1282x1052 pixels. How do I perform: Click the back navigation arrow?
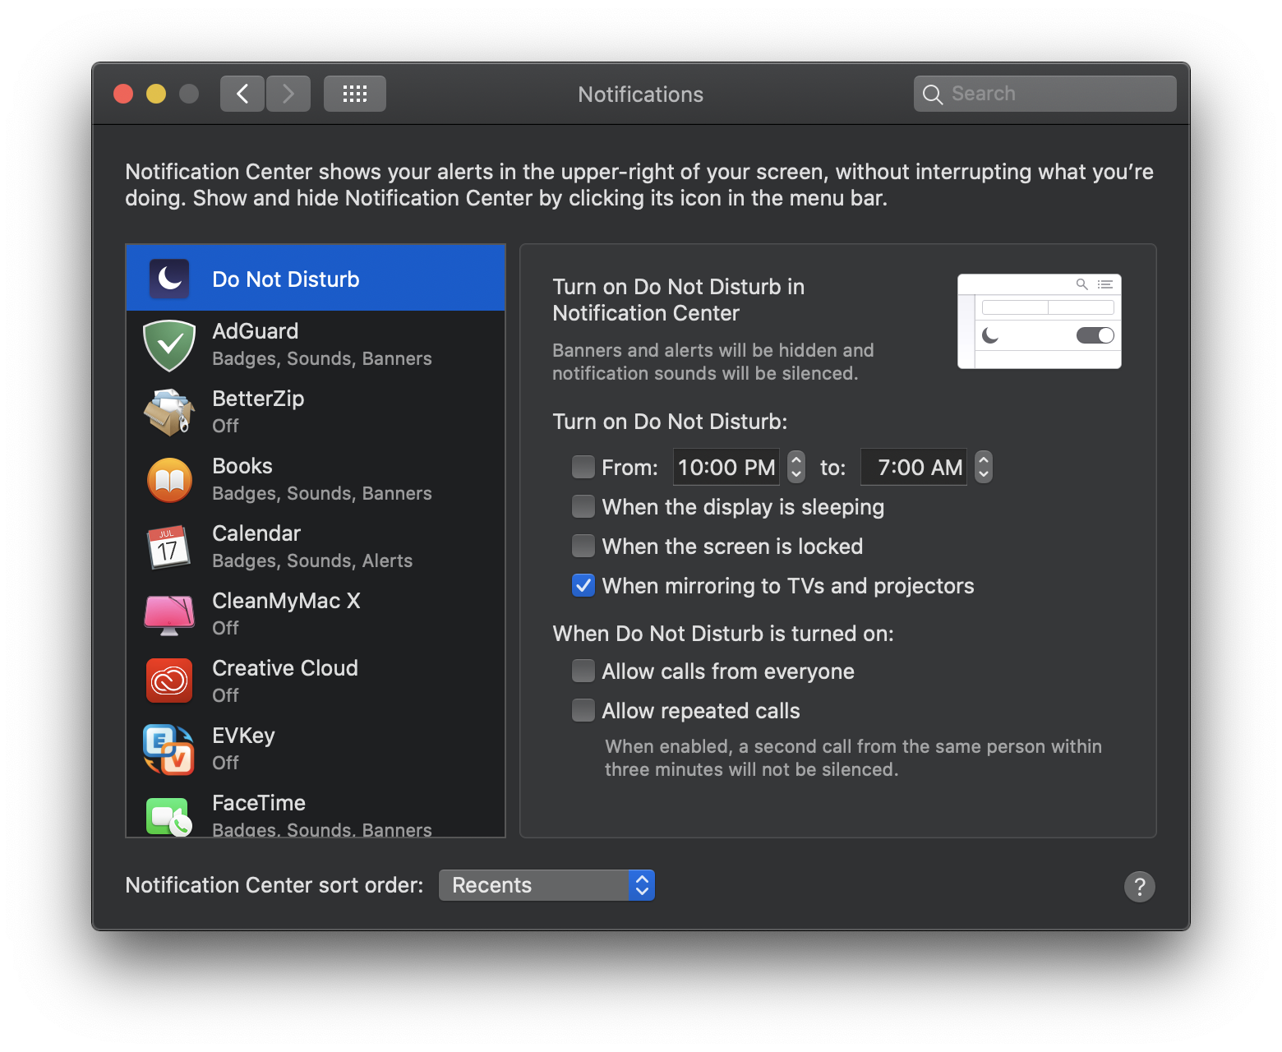(x=242, y=93)
